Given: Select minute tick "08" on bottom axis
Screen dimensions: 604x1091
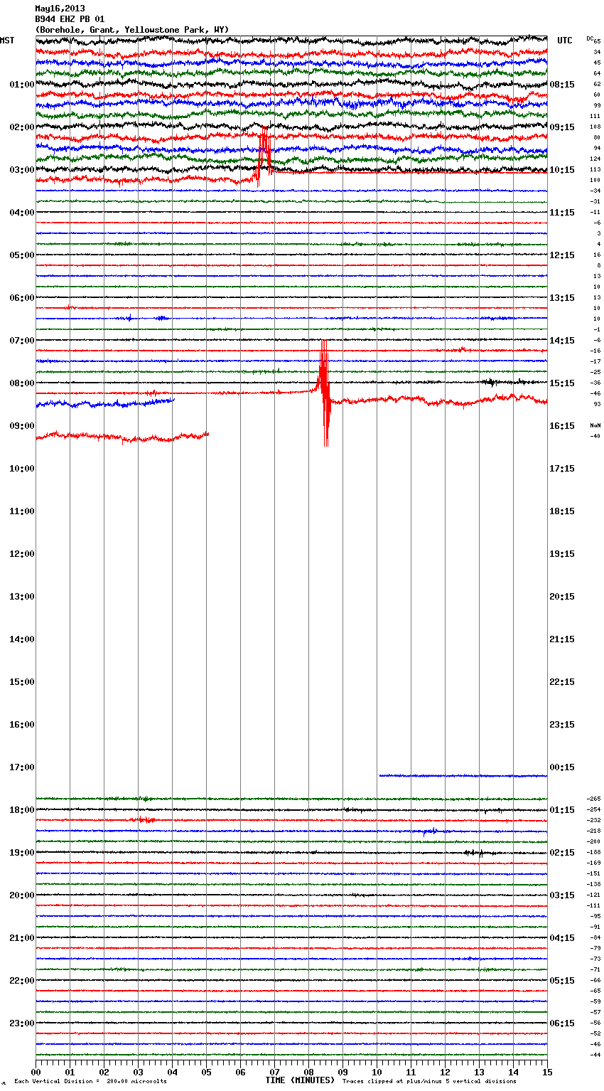Looking at the screenshot, I should click(x=308, y=1072).
